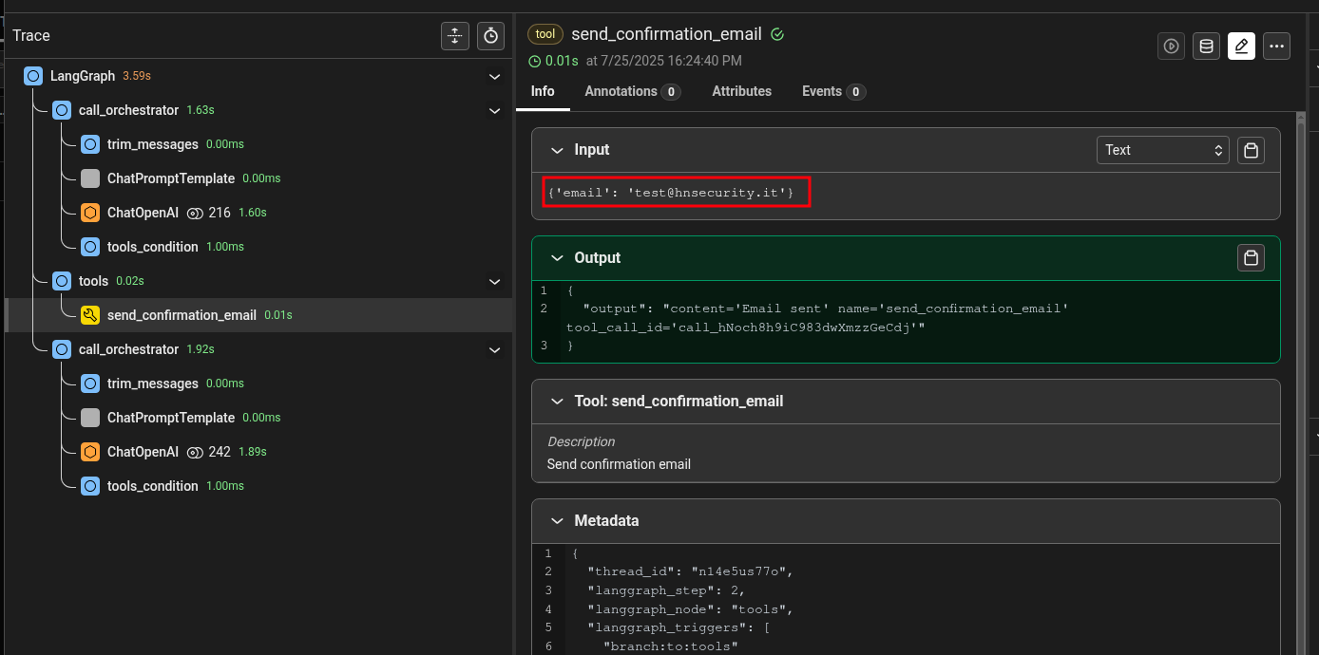The width and height of the screenshot is (1319, 655).
Task: Click the play/replay icon button
Action: 1171,46
